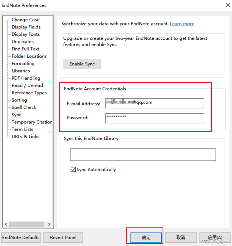The width and height of the screenshot is (232, 246).
Task: Open Display Fields preferences
Action: coord(26,27)
